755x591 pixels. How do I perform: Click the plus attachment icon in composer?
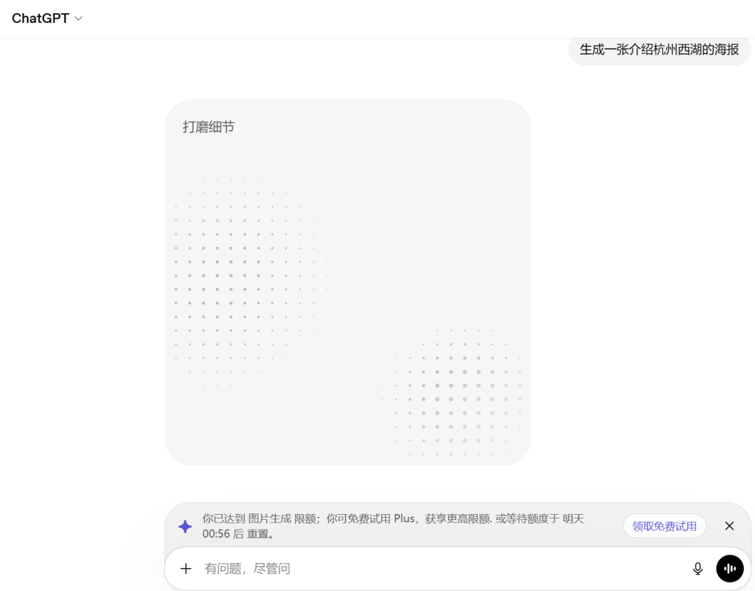[x=186, y=569]
